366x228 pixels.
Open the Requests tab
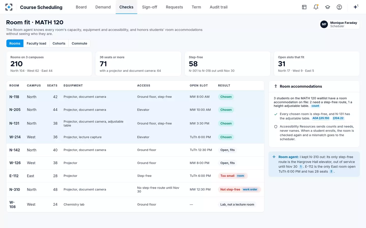click(x=174, y=7)
